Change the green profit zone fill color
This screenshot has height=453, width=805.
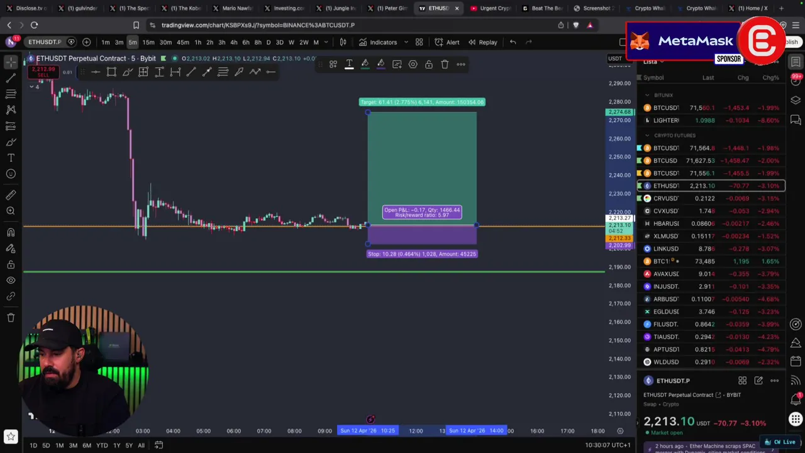click(365, 64)
